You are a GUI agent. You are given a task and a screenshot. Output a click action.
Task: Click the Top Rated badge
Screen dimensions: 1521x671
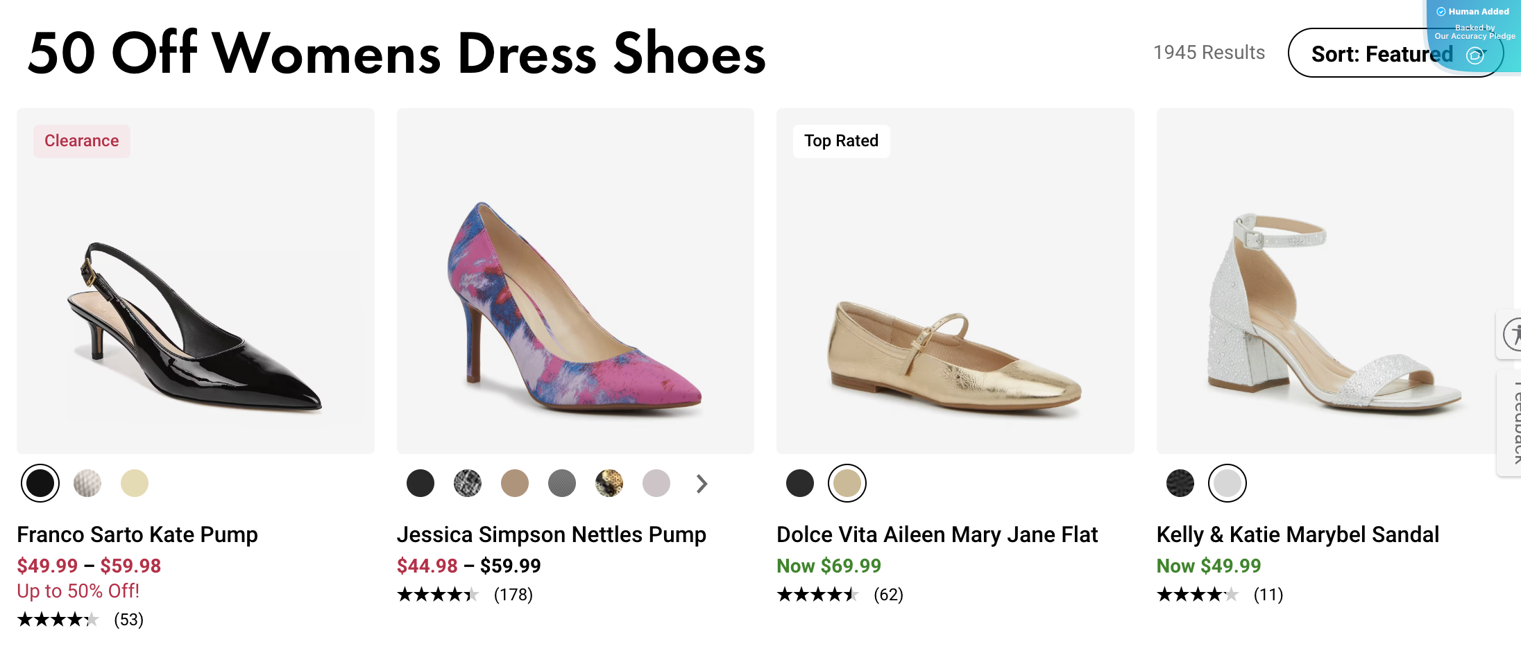[841, 141]
